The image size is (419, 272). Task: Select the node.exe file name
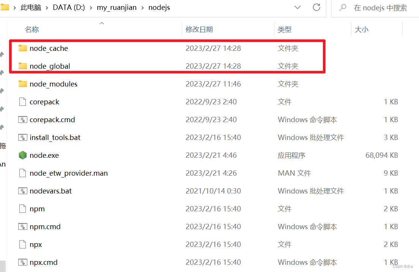pos(44,155)
